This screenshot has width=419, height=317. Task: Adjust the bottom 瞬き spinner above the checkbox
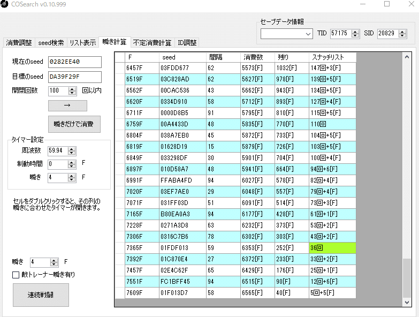[54, 262]
